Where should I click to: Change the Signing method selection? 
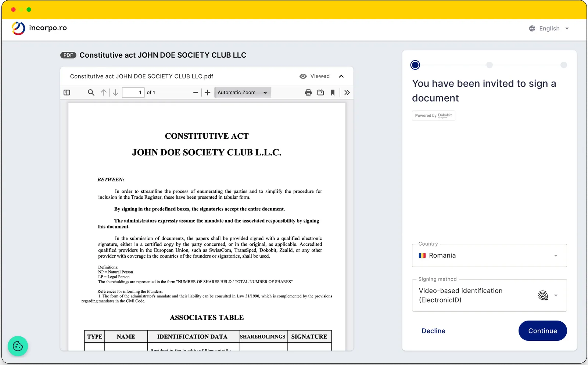pyautogui.click(x=489, y=296)
